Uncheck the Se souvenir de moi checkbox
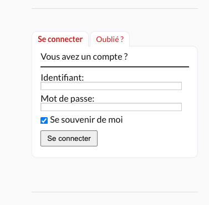This screenshot has height=205, width=209. 44,120
